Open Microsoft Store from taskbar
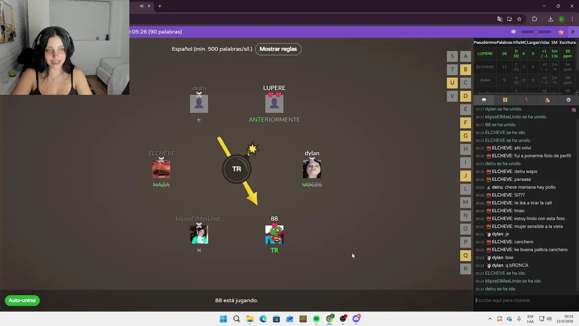Image resolution: width=579 pixels, height=326 pixels. (x=276, y=319)
